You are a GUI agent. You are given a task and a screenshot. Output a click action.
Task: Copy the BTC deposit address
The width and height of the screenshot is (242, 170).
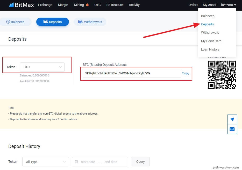click(x=186, y=73)
